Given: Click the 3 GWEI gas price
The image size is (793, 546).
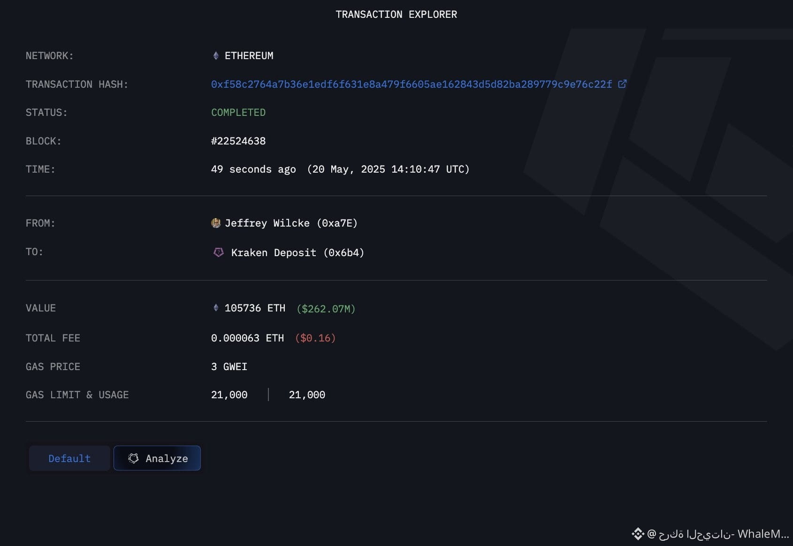Looking at the screenshot, I should pyautogui.click(x=229, y=367).
